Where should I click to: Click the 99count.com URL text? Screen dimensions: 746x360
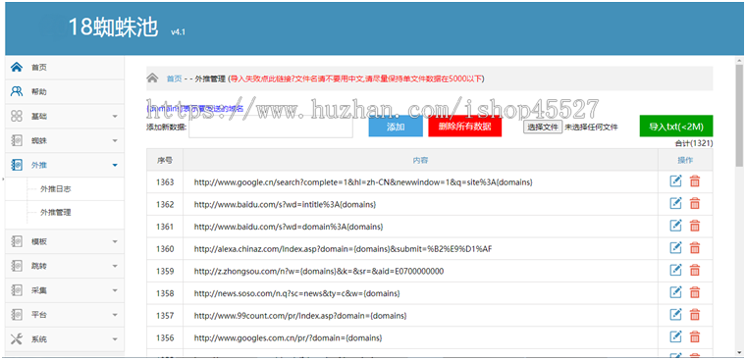pos(300,316)
